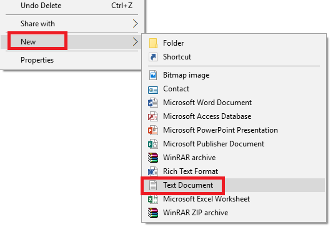Click the Contact card icon
This screenshot has height=229, width=333.
tap(153, 90)
